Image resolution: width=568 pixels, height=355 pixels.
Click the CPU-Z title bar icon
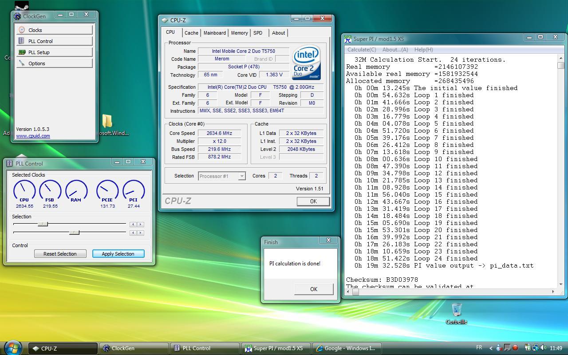[165, 20]
